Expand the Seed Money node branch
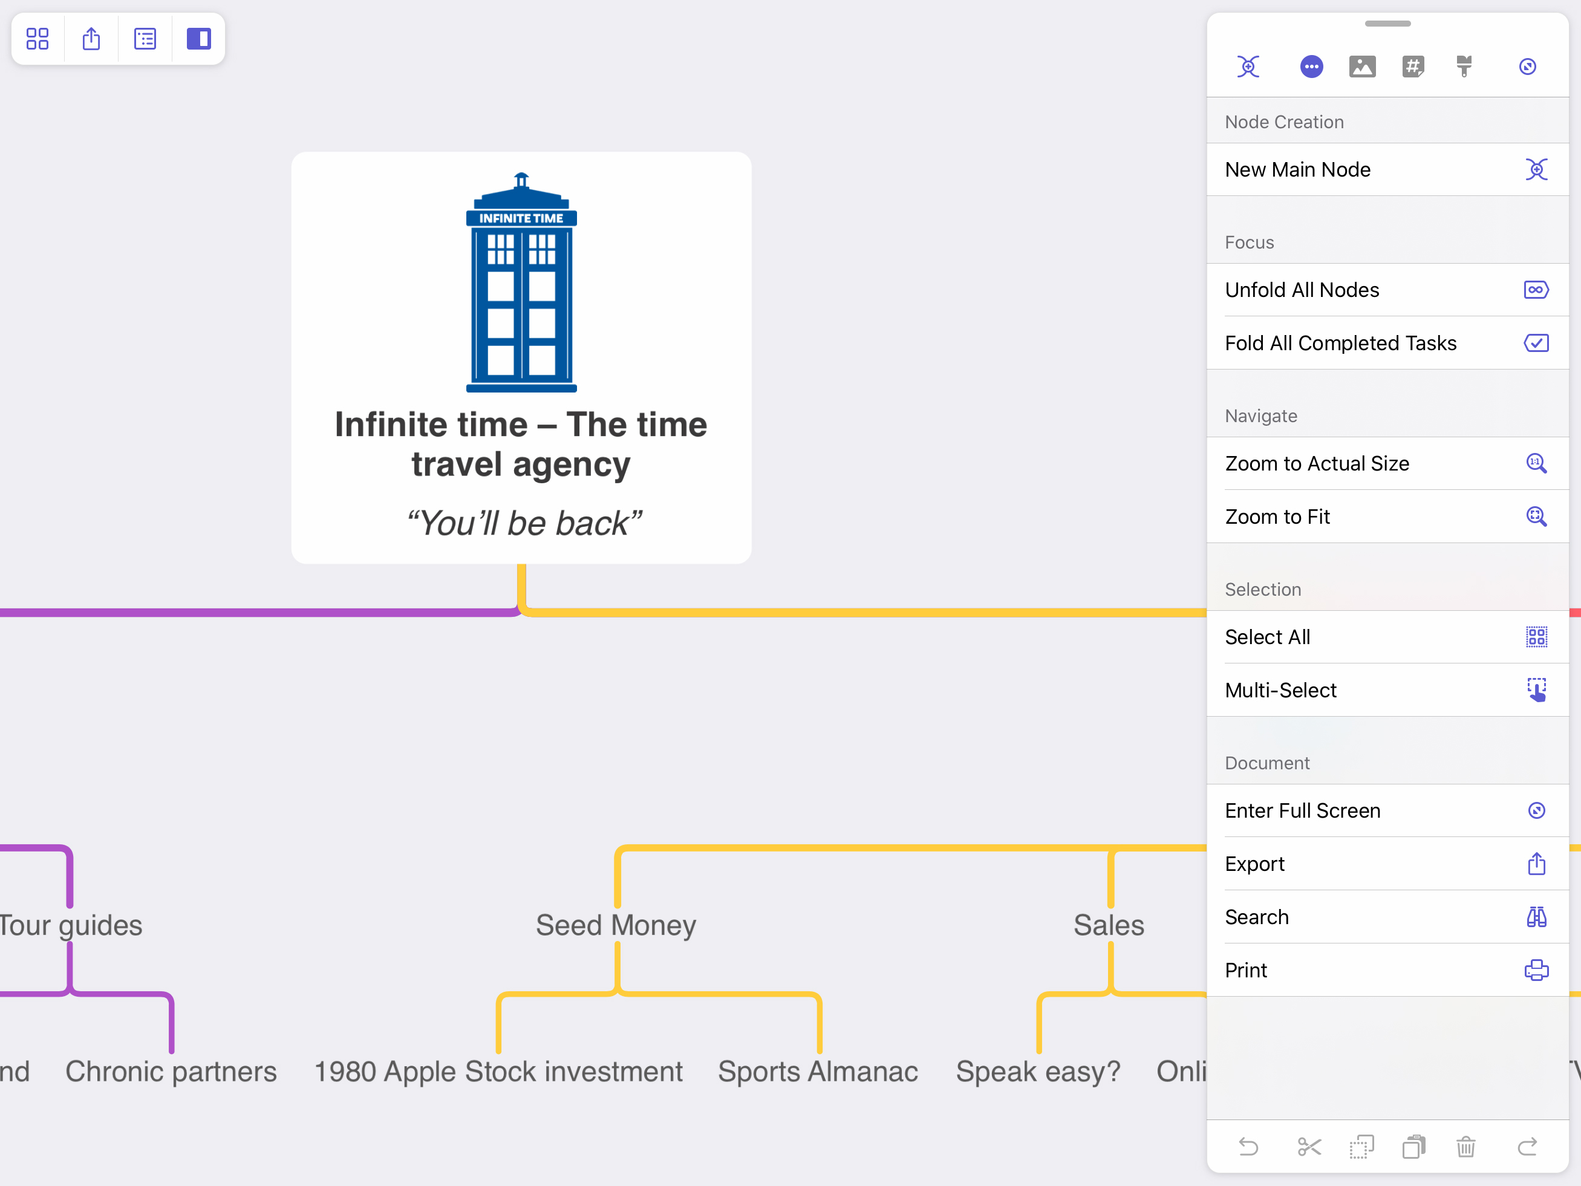The width and height of the screenshot is (1581, 1186). click(614, 924)
